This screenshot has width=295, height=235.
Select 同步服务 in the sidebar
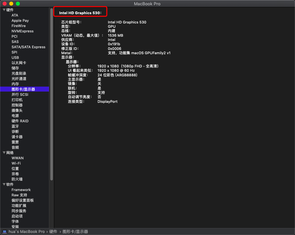(x=19, y=211)
